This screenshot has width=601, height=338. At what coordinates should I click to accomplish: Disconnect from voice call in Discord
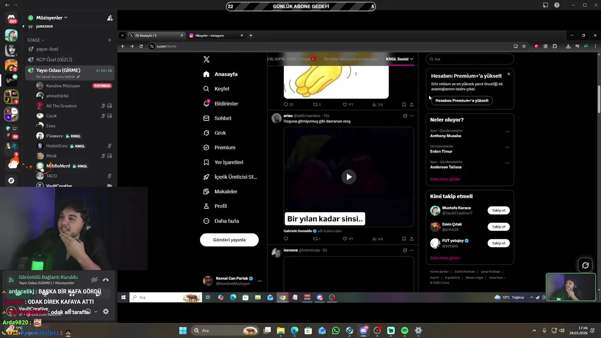click(x=106, y=280)
